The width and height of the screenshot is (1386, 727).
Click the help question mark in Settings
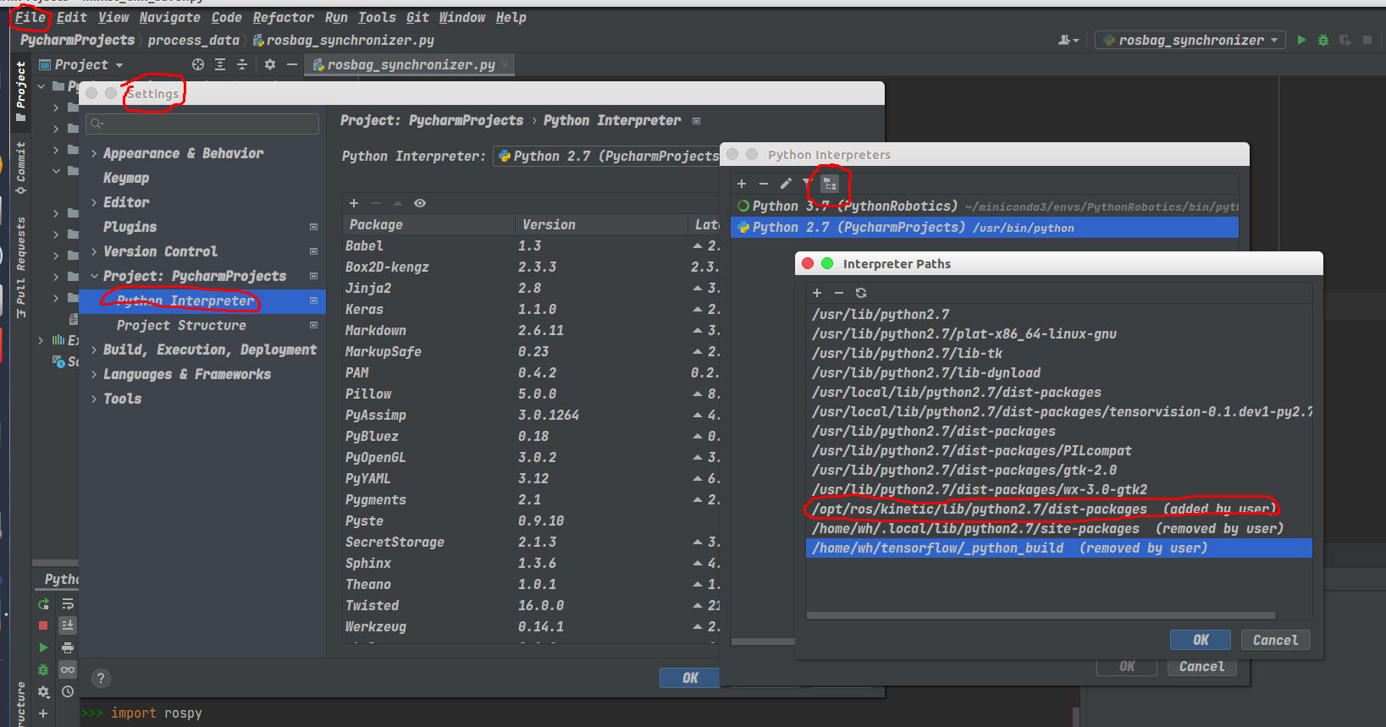[101, 678]
